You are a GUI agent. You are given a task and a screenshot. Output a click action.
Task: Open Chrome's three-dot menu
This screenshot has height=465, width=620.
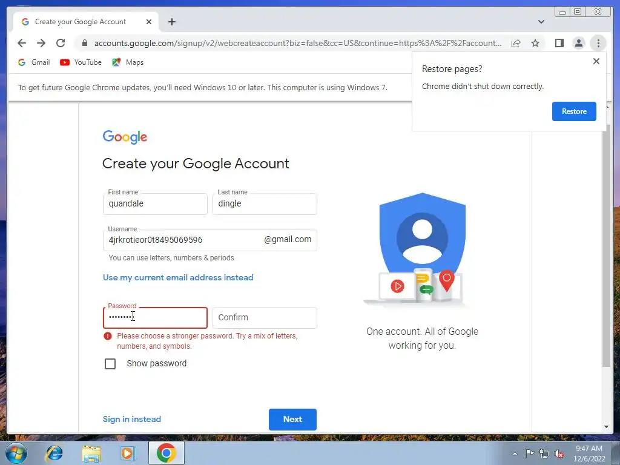598,43
